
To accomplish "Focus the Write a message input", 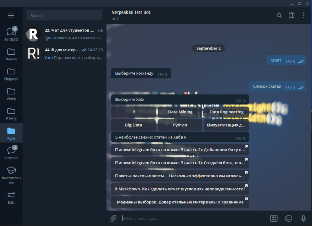I will click(192, 218).
